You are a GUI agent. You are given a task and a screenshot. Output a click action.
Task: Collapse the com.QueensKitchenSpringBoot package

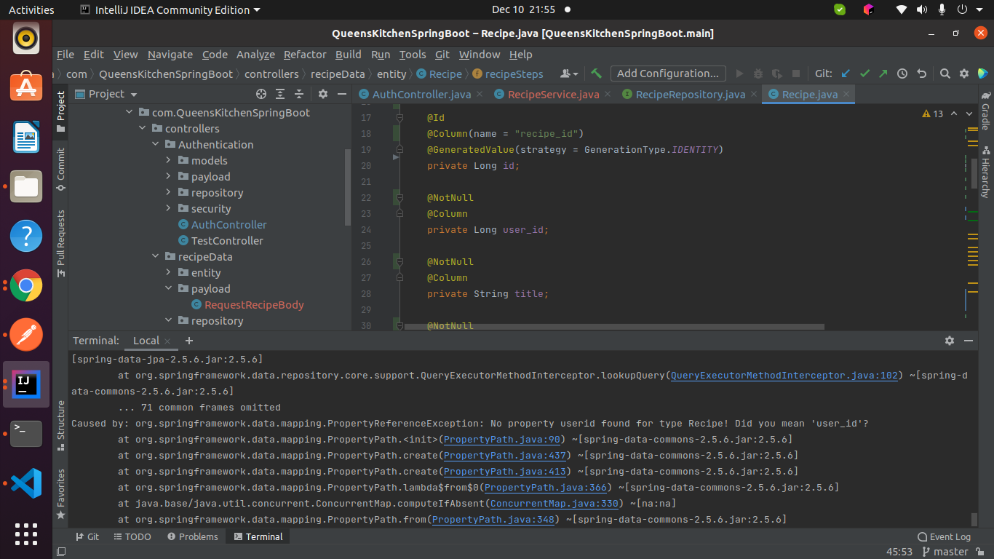(x=130, y=113)
